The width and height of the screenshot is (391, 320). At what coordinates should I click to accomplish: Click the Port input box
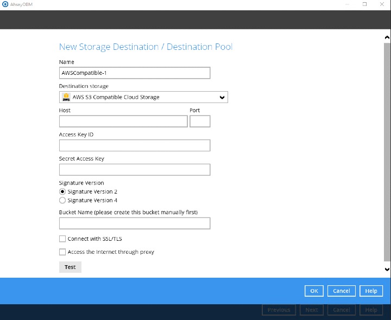(x=200, y=121)
